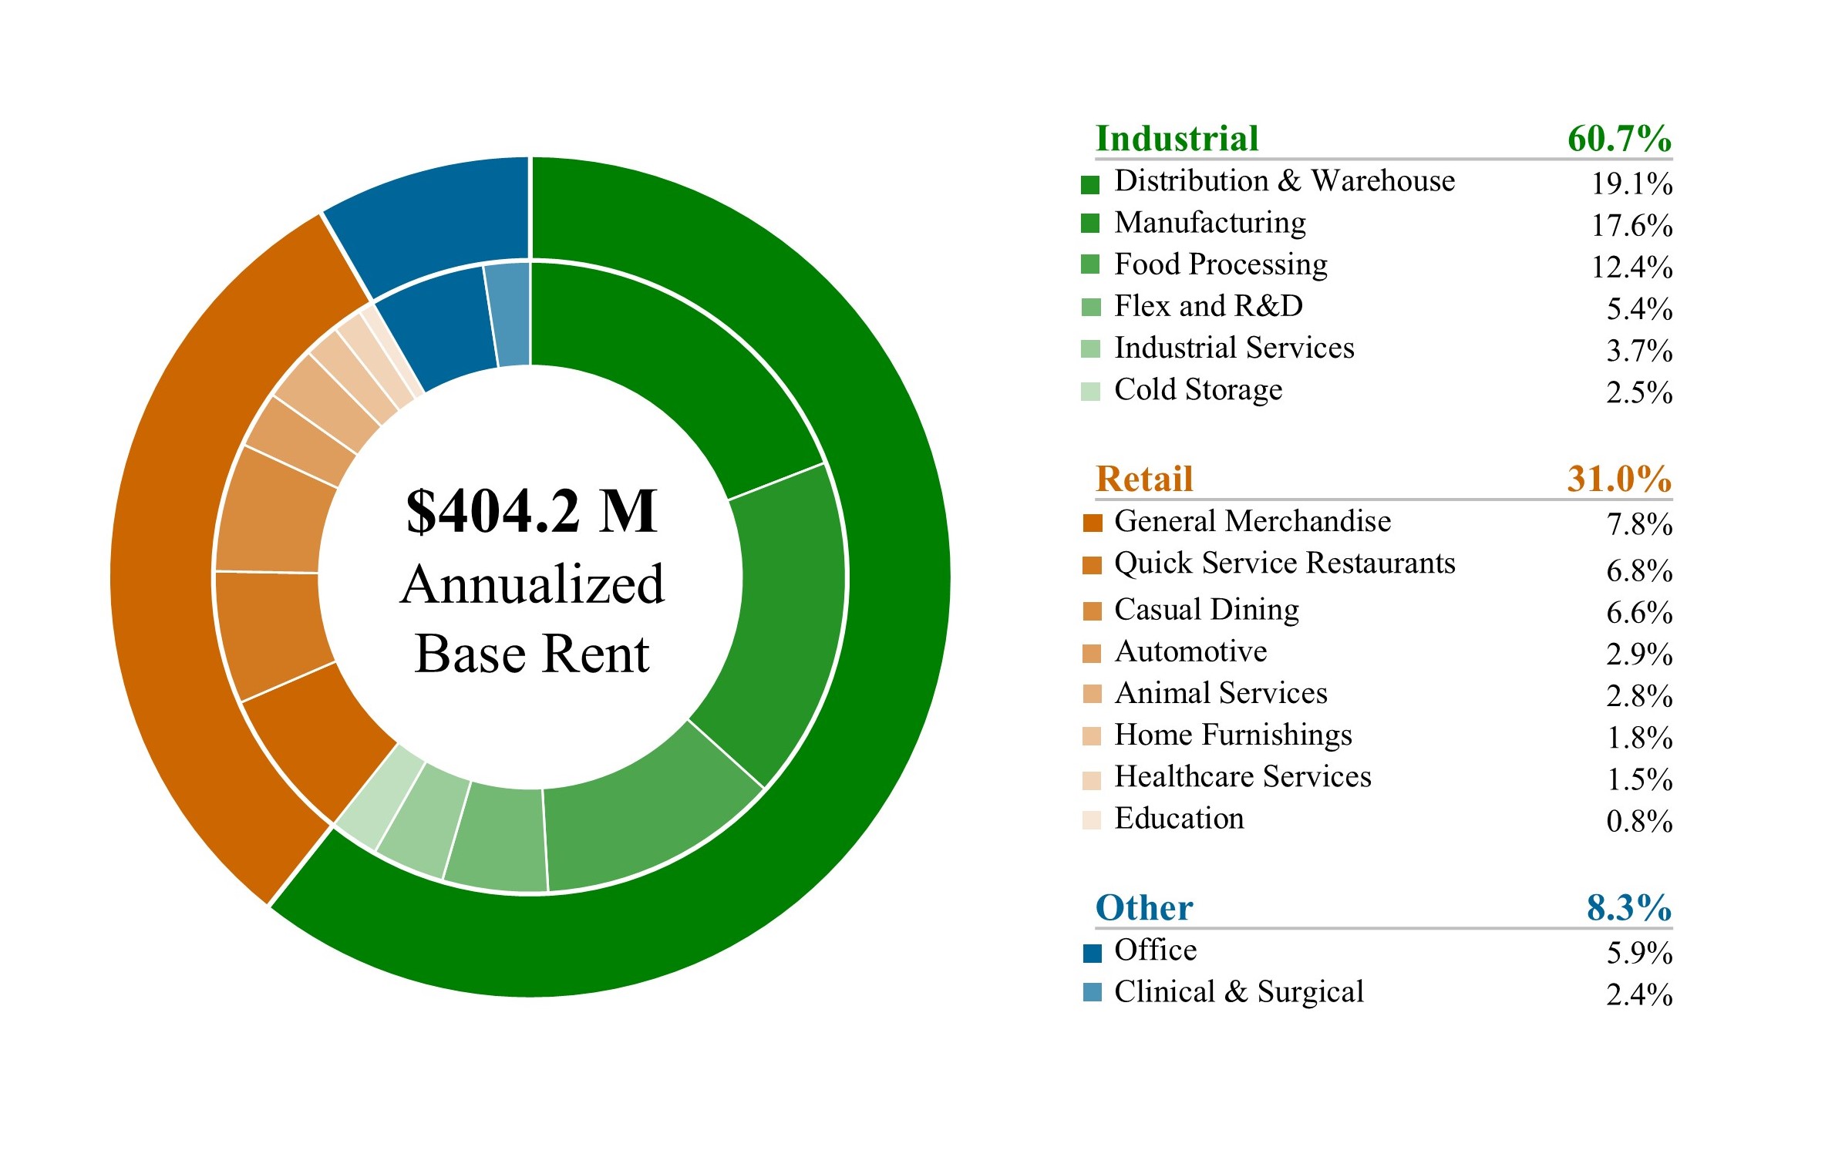
Task: Select the Quick Service Restaurants swatch
Action: pyautogui.click(x=1092, y=565)
